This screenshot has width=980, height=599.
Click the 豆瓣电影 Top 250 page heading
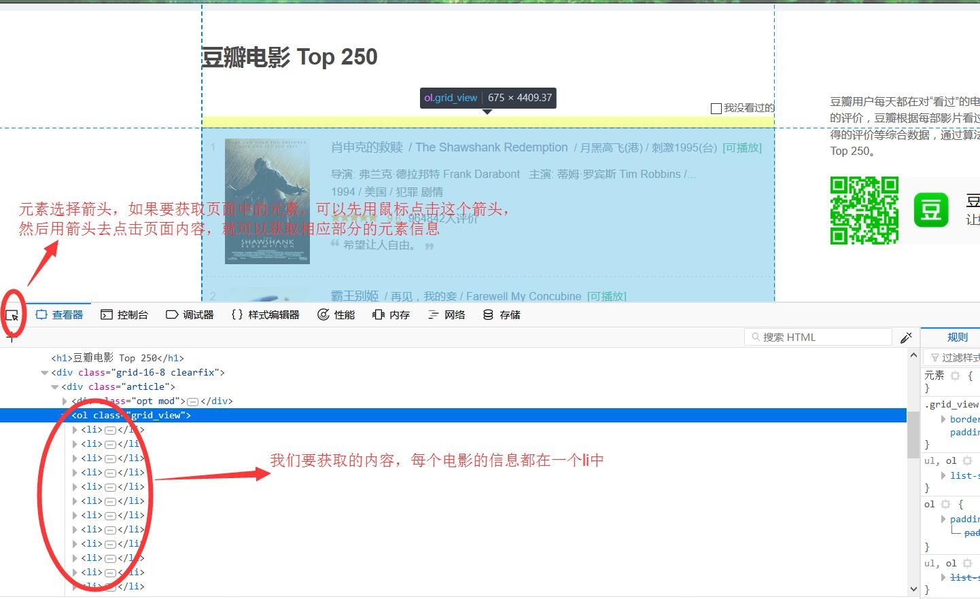click(290, 57)
